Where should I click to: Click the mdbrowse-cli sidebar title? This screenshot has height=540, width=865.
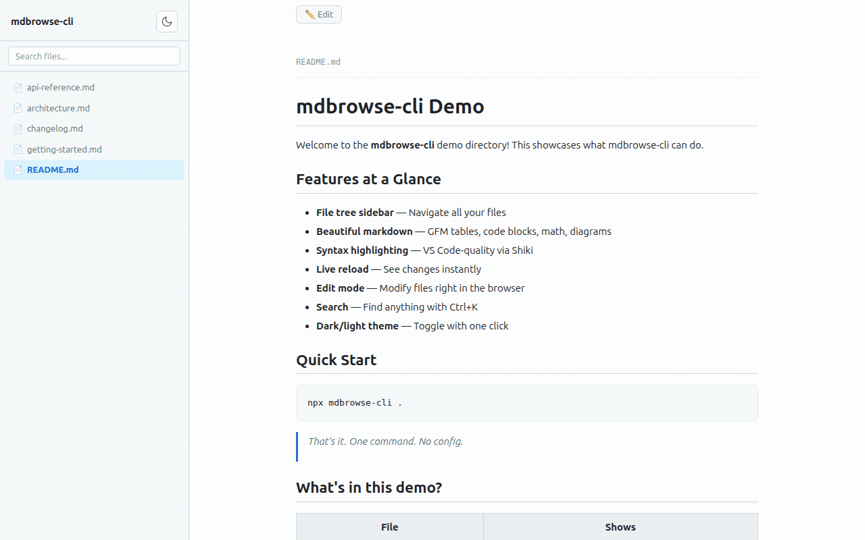point(42,22)
